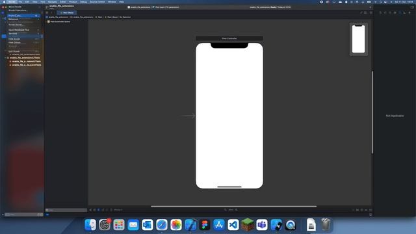The height and width of the screenshot is (234, 416).
Task: Click No Selection in jump bar
Action: coord(125,17)
